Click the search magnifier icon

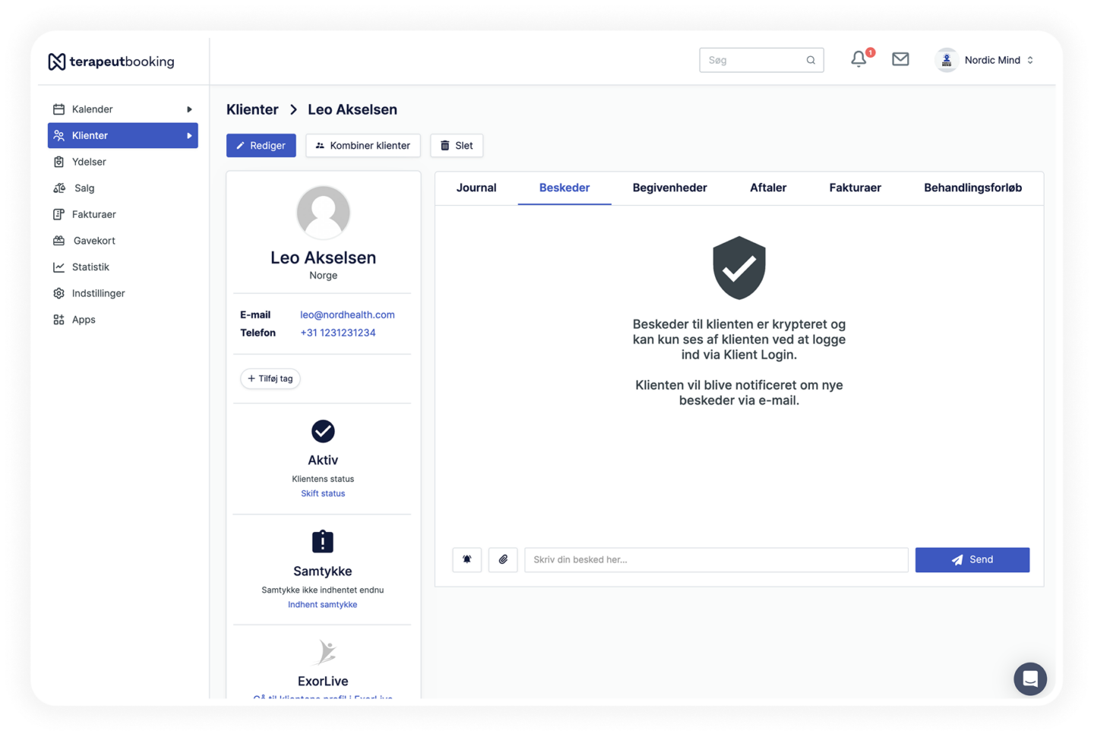[x=811, y=60]
